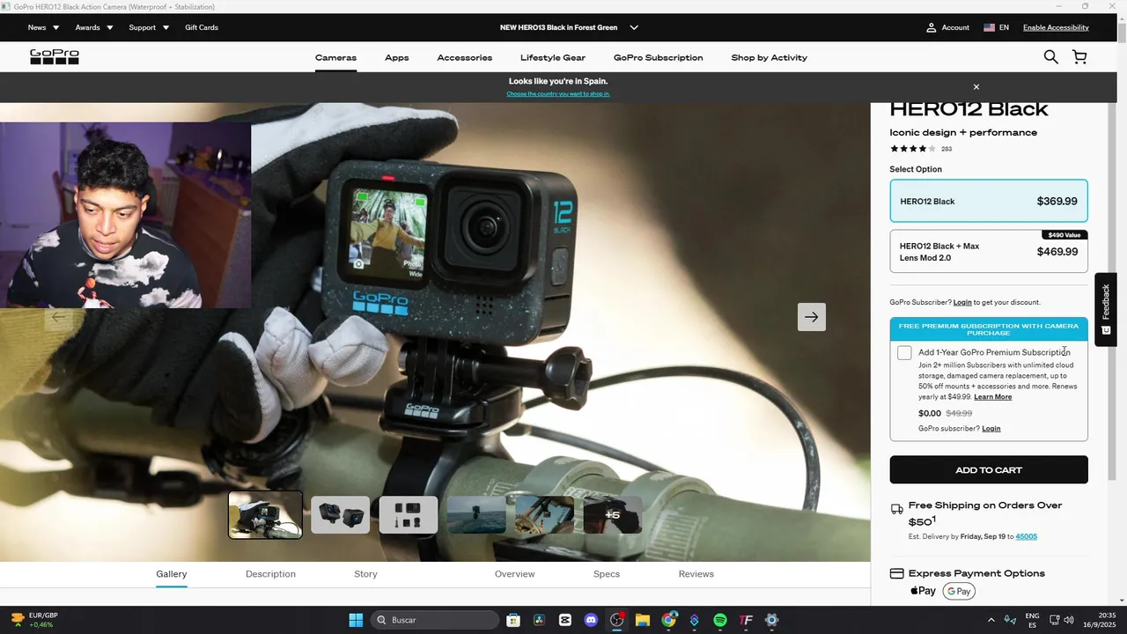The width and height of the screenshot is (1127, 634).
Task: Open the site search magnifier icon
Action: click(x=1050, y=57)
